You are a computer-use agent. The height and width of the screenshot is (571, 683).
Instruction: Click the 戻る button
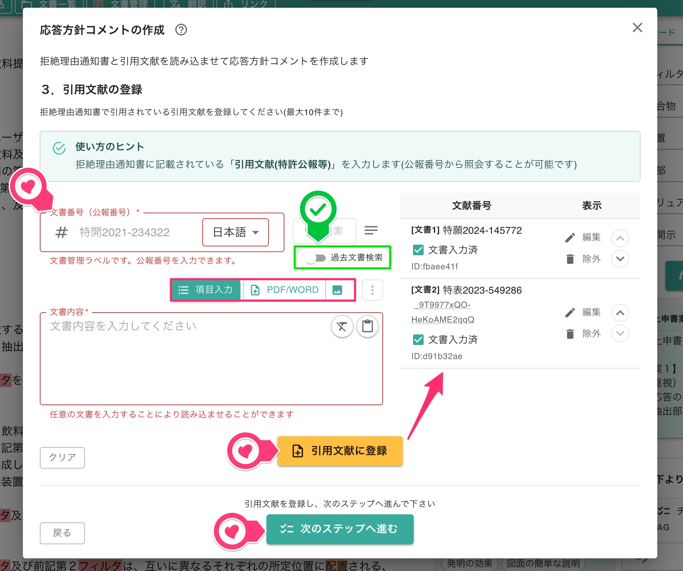tap(62, 533)
